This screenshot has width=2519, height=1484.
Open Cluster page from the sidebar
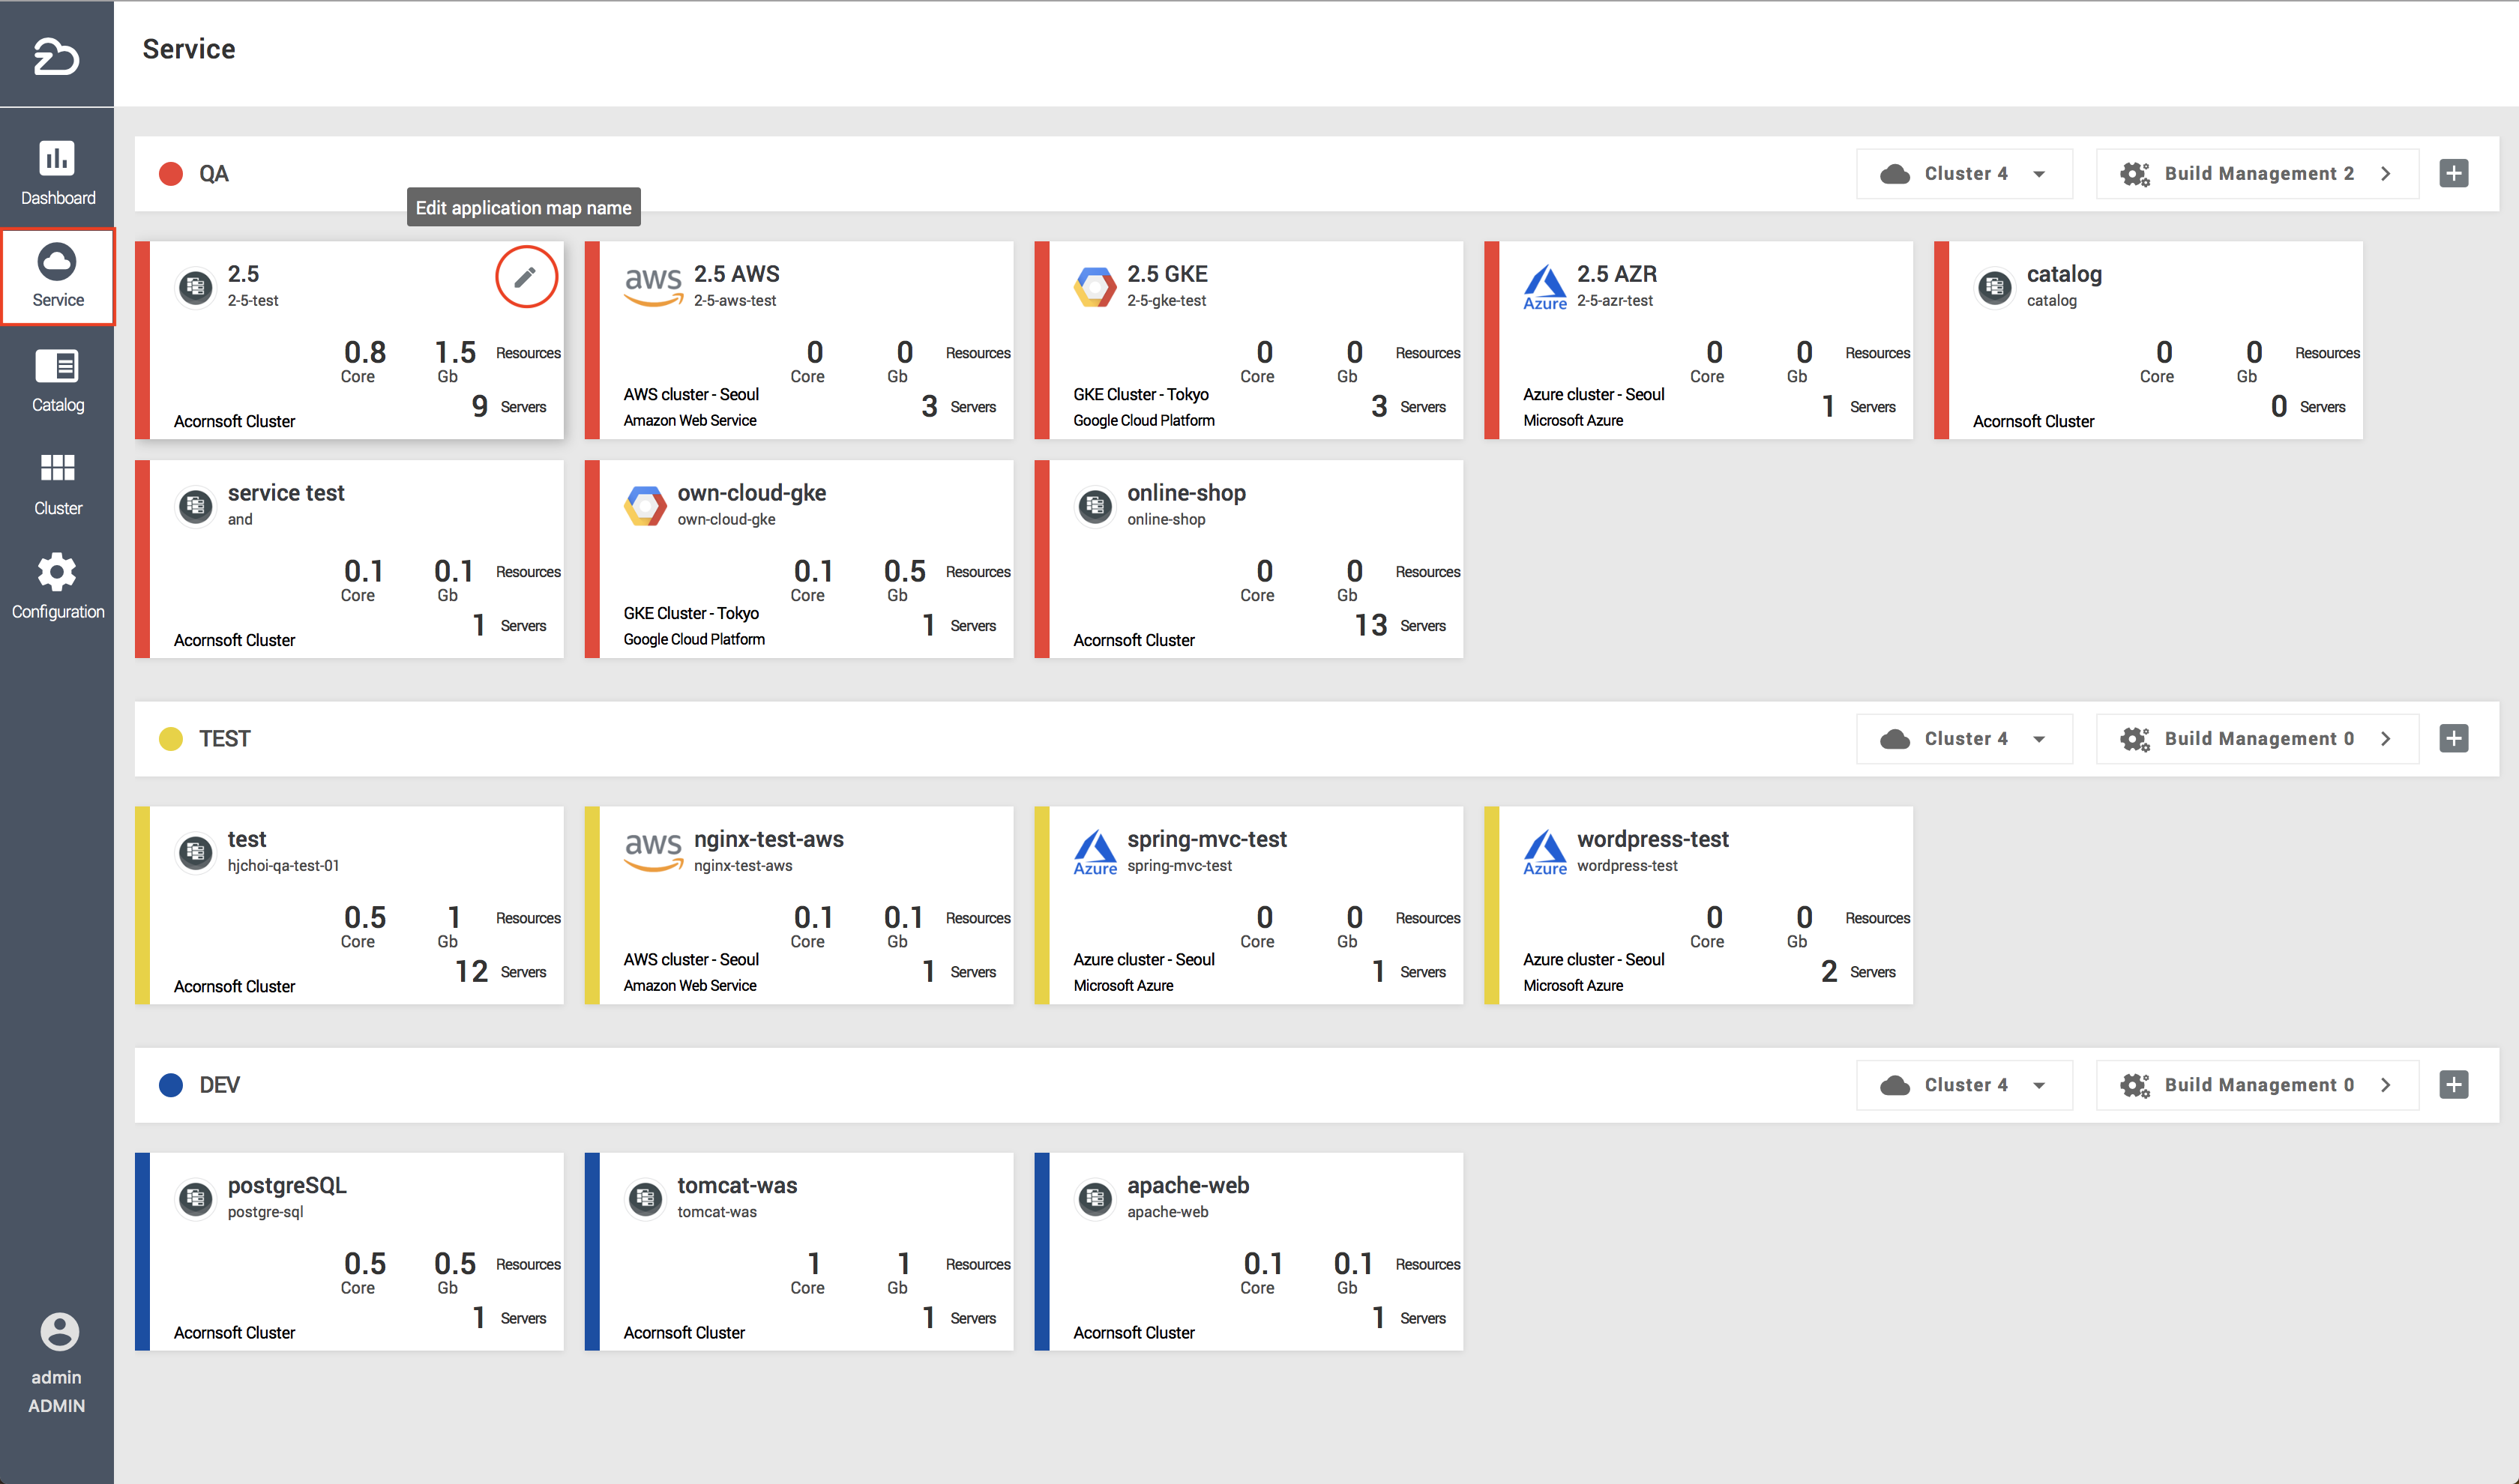57,483
